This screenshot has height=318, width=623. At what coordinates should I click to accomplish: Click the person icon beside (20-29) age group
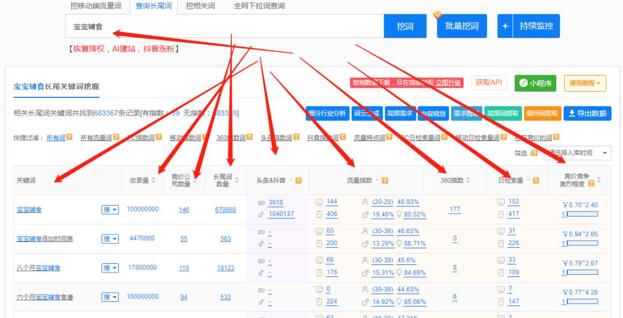[365, 202]
